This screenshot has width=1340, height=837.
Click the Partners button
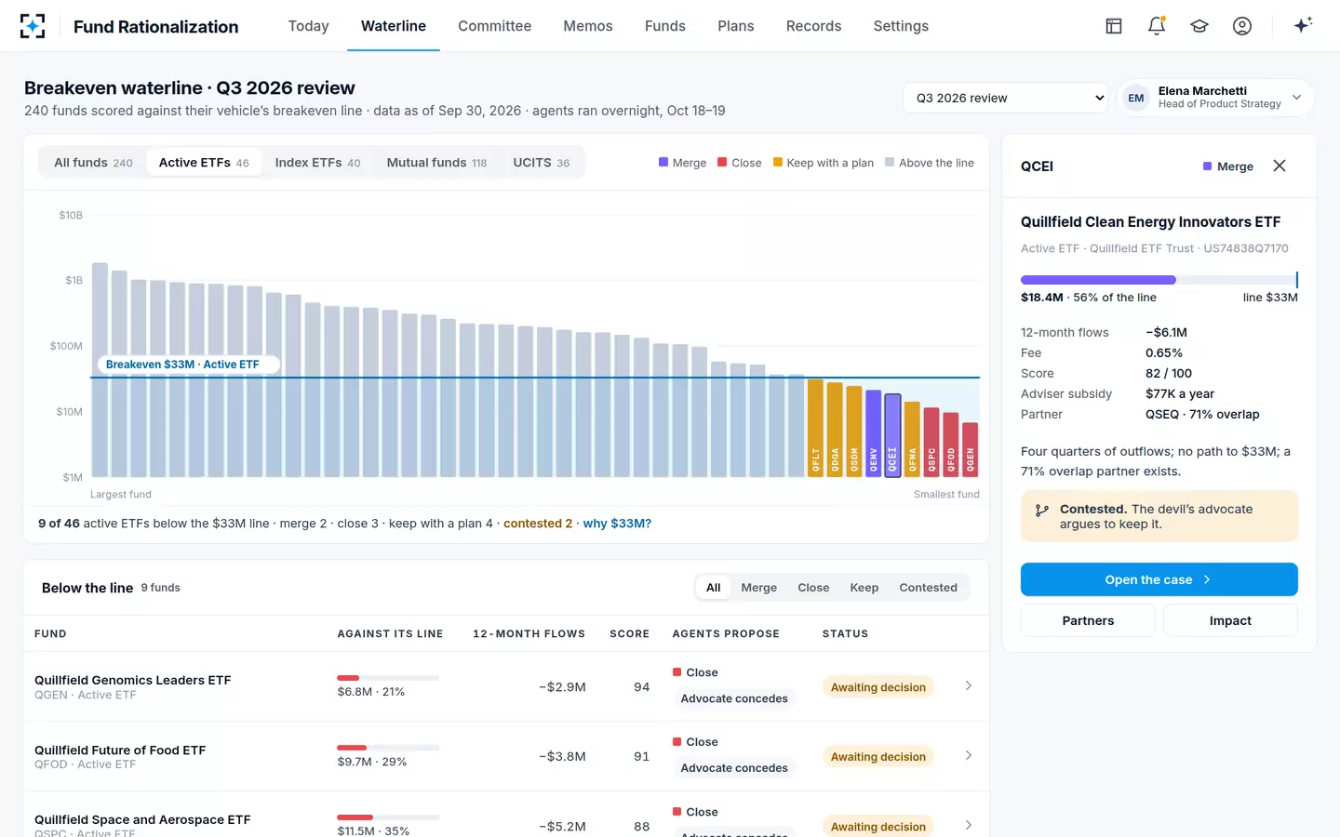pos(1088,620)
